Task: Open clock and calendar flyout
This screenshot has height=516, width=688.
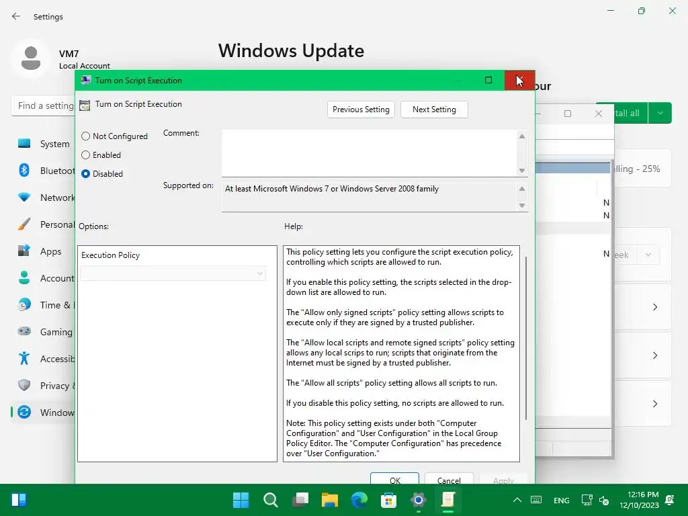Action: pos(639,500)
